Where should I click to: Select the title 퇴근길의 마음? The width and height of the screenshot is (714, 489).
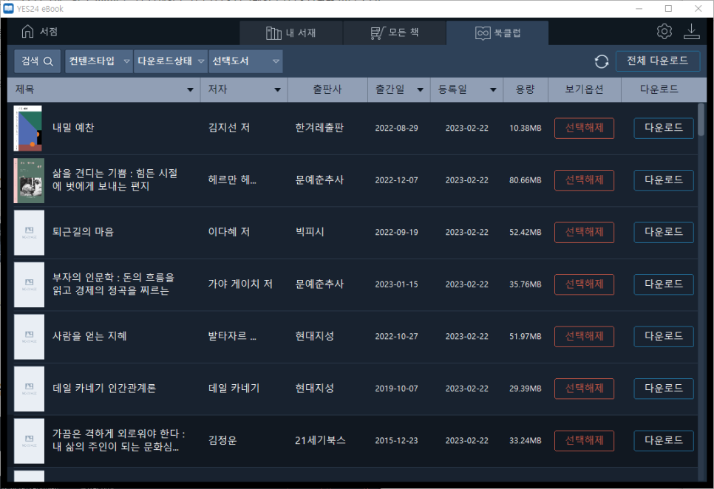pyautogui.click(x=83, y=232)
